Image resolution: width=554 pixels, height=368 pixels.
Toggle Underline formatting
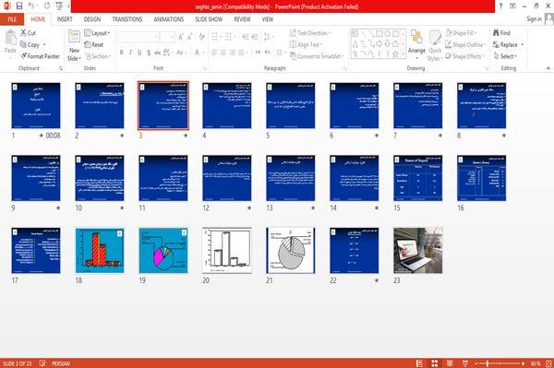139,53
